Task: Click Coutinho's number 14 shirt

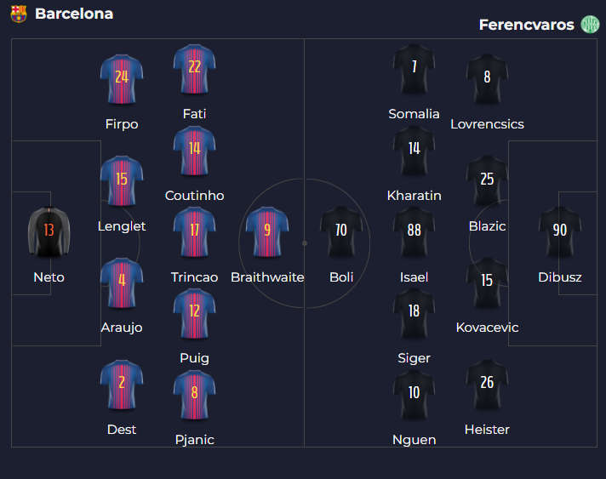Action: tap(194, 151)
